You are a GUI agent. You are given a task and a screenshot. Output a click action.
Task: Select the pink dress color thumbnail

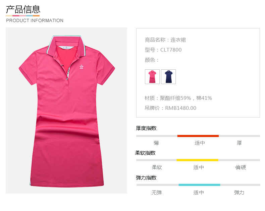(x=152, y=77)
